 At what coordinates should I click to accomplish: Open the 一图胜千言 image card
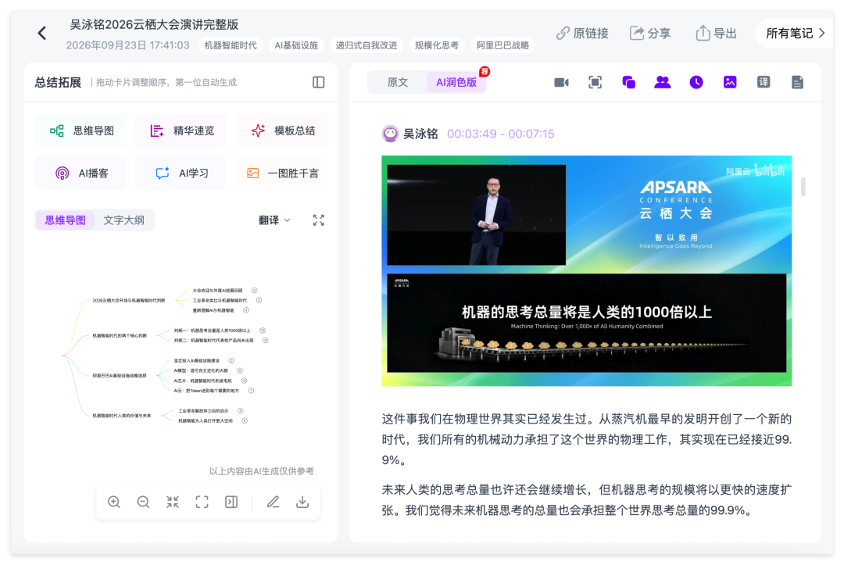tap(282, 173)
